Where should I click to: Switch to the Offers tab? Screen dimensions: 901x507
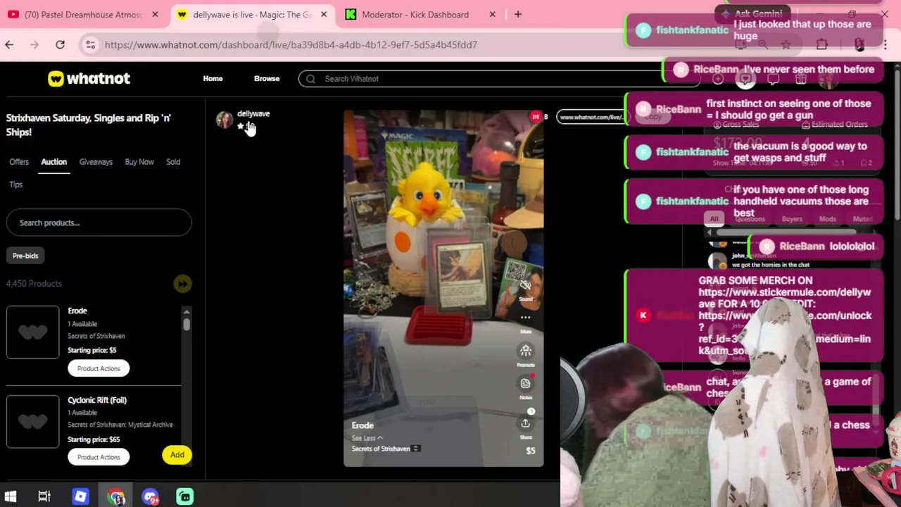coord(19,162)
